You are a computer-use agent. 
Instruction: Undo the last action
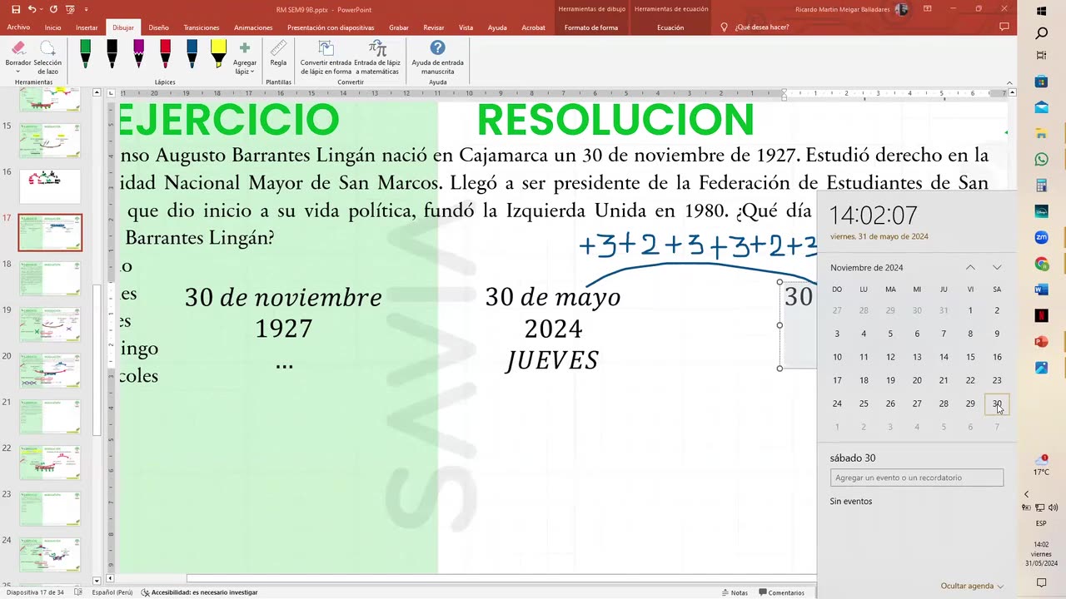click(x=31, y=9)
